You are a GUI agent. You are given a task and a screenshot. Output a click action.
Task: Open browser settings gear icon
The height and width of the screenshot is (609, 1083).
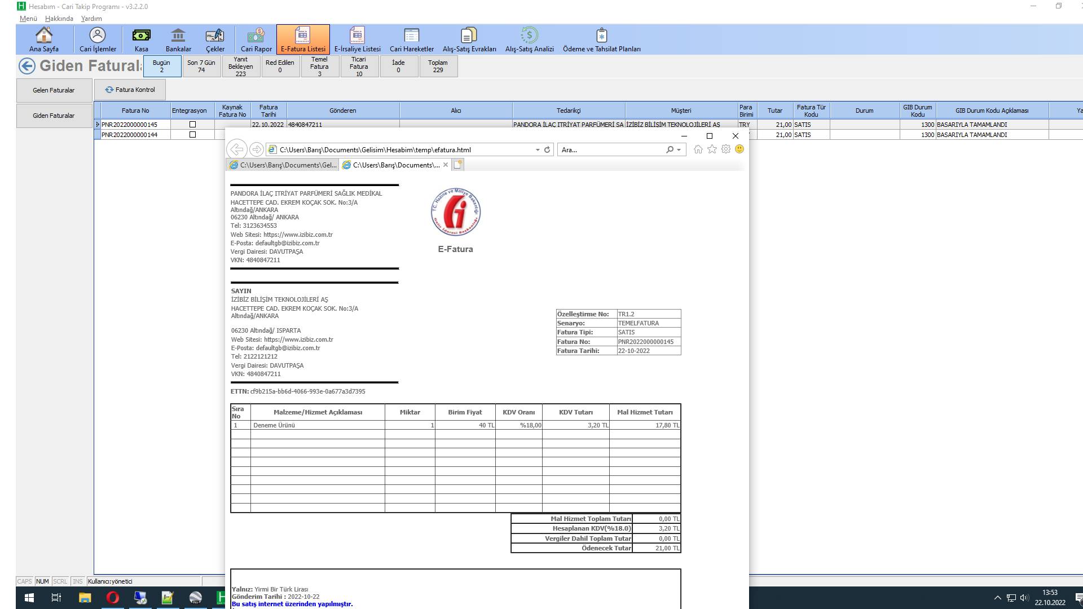coord(726,149)
